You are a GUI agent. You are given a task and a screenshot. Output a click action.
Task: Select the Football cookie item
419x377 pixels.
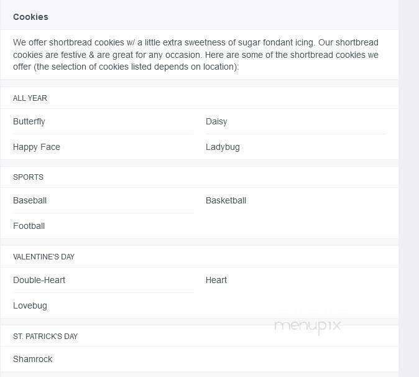click(29, 226)
